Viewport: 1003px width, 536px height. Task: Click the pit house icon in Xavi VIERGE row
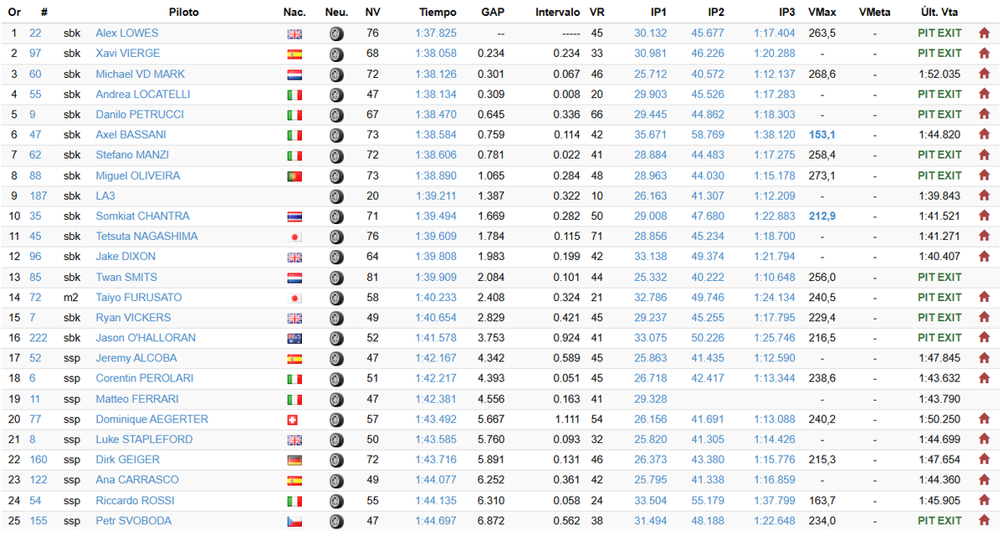click(984, 54)
